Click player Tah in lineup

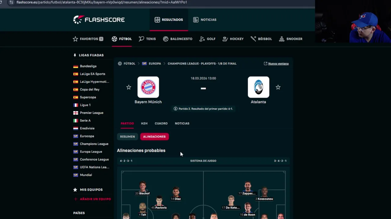click(142, 210)
